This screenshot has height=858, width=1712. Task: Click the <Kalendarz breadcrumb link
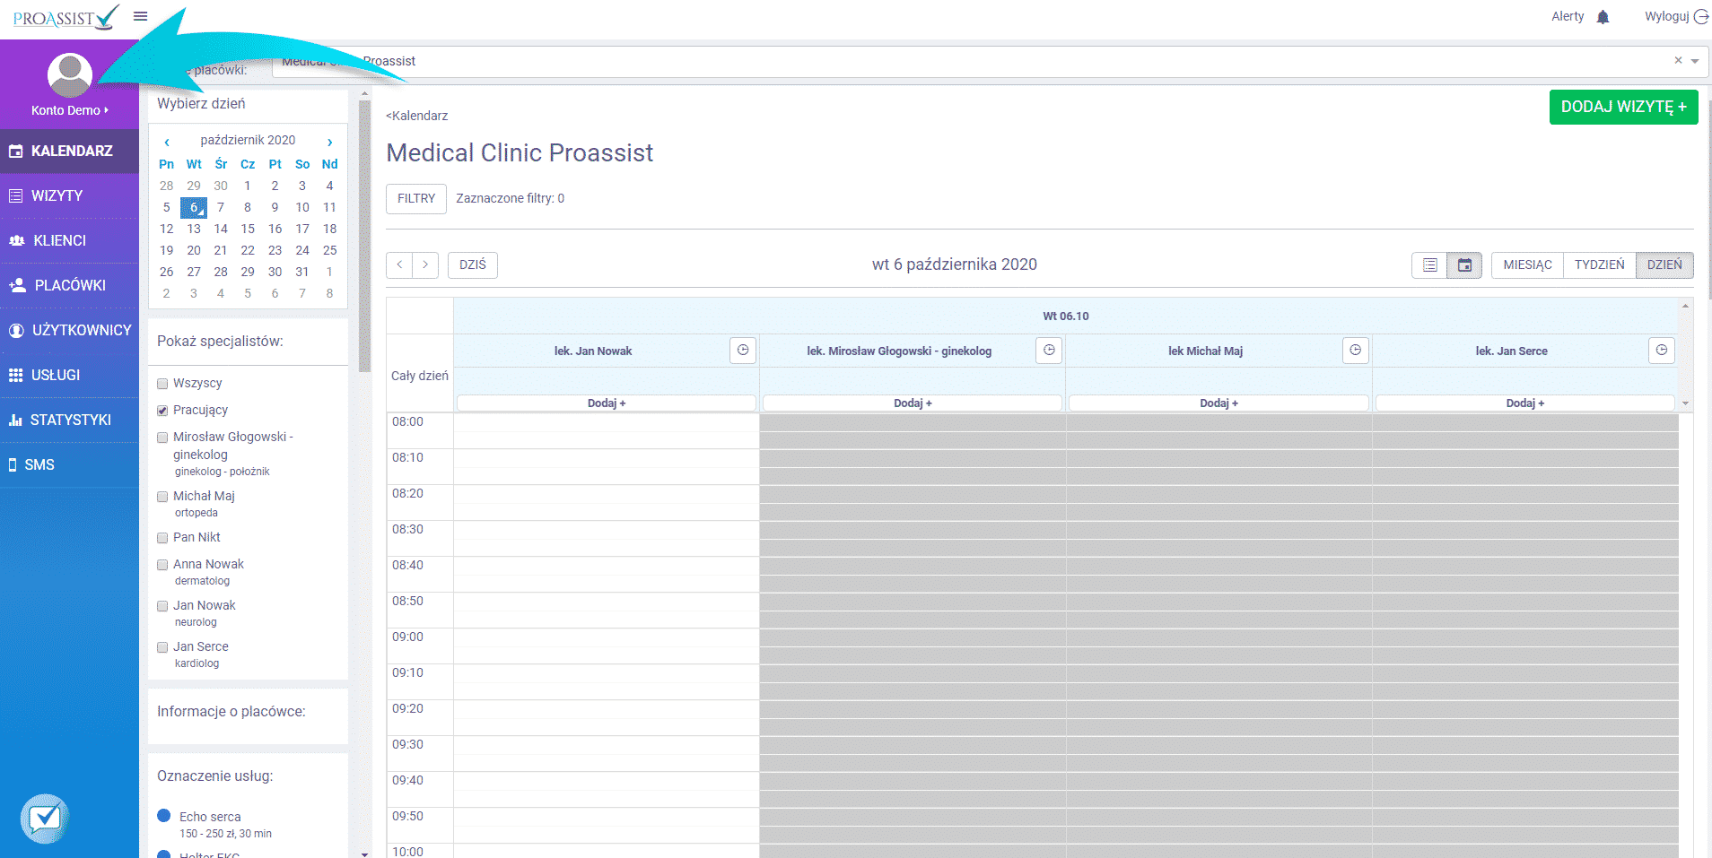(x=416, y=116)
